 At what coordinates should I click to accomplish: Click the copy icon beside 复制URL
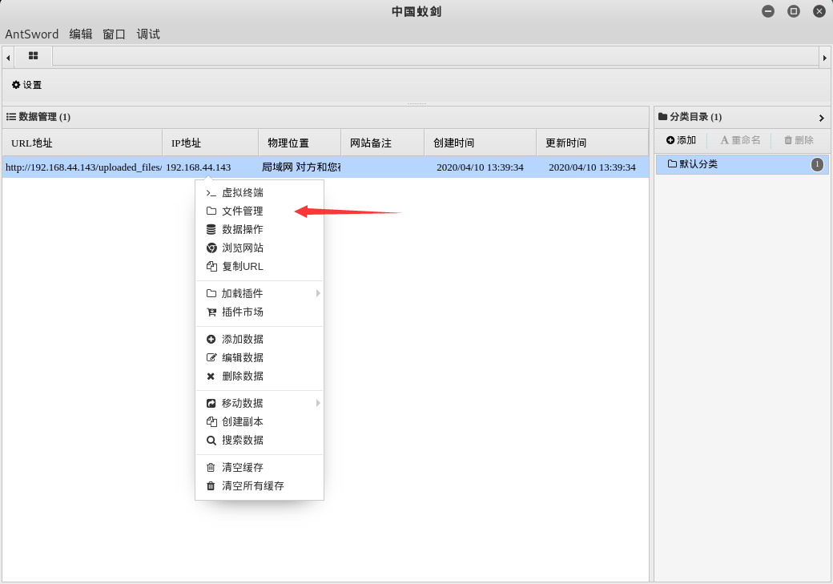211,266
